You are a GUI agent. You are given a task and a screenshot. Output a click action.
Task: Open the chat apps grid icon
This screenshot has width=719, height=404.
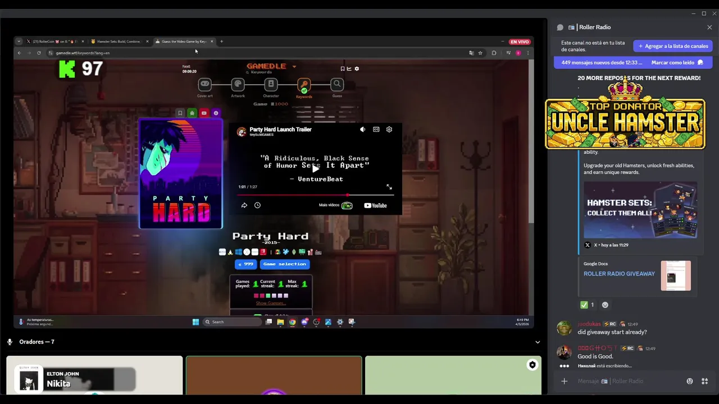pos(704,382)
